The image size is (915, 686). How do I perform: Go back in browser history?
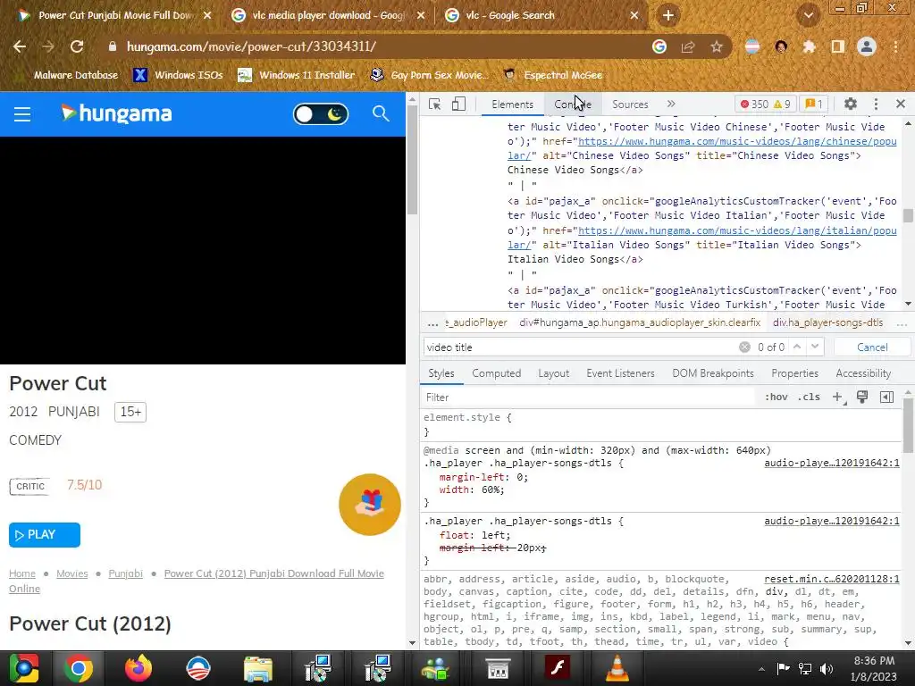(x=20, y=46)
